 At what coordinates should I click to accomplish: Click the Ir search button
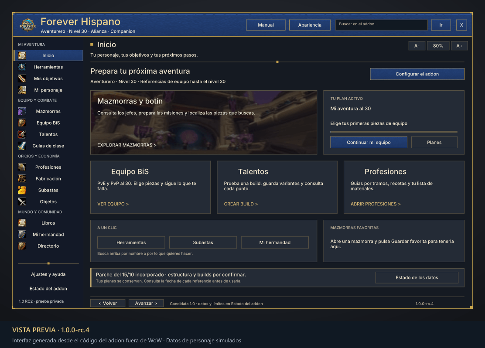[441, 25]
